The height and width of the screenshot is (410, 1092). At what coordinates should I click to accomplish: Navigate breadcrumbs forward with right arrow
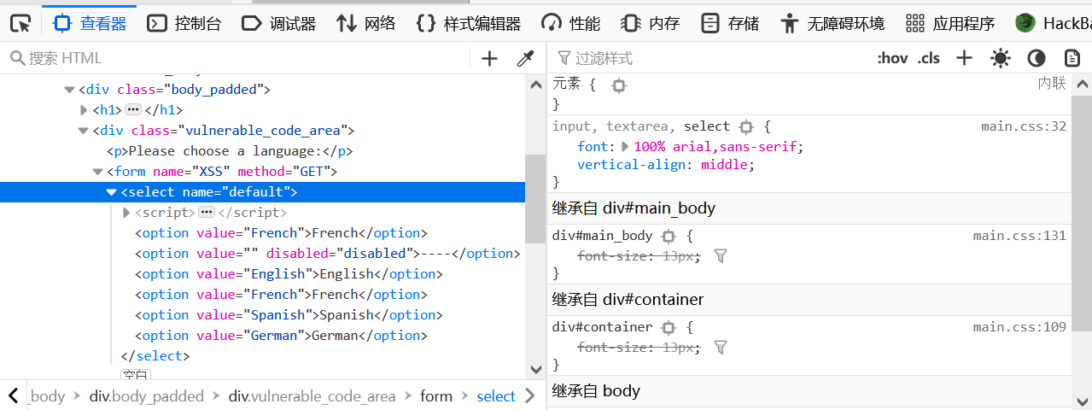530,395
